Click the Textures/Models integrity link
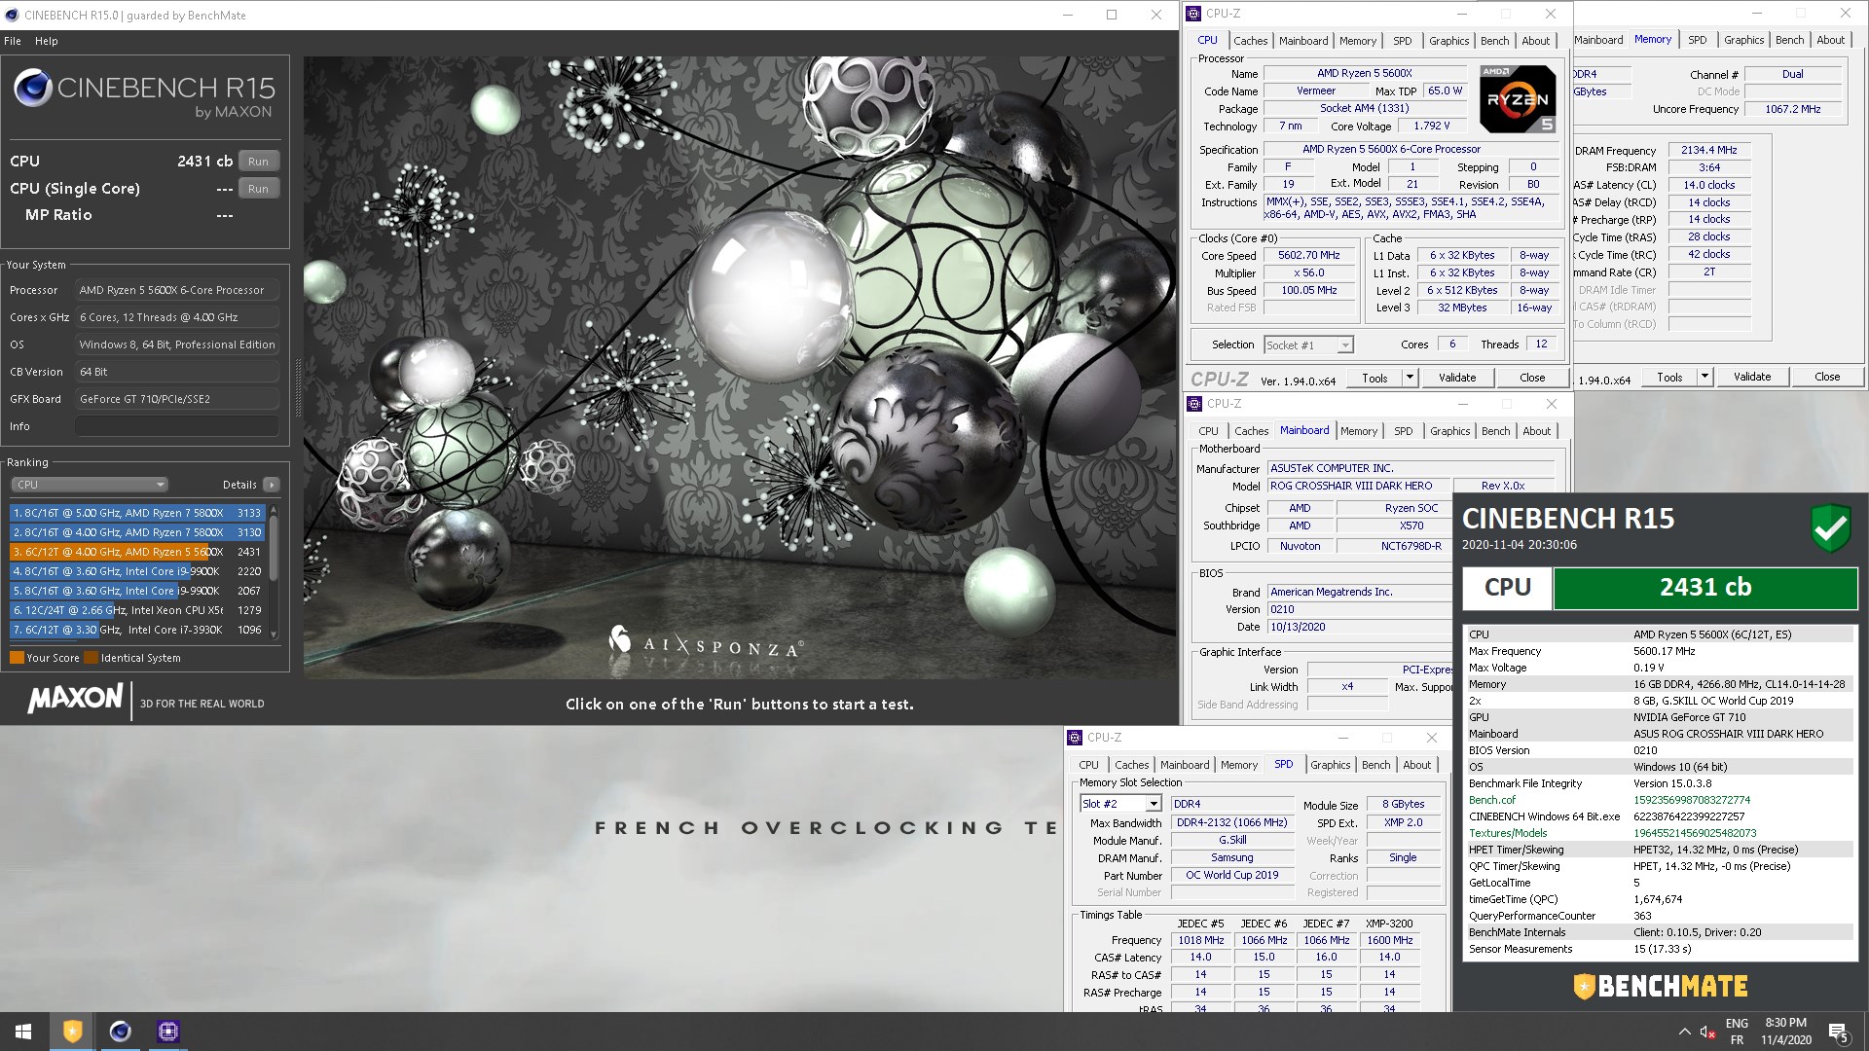The width and height of the screenshot is (1869, 1051). click(x=1508, y=833)
